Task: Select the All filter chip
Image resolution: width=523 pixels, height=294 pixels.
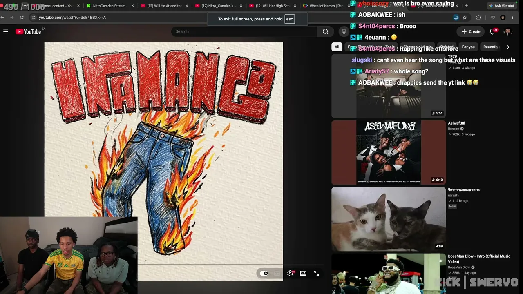Action: click(337, 47)
